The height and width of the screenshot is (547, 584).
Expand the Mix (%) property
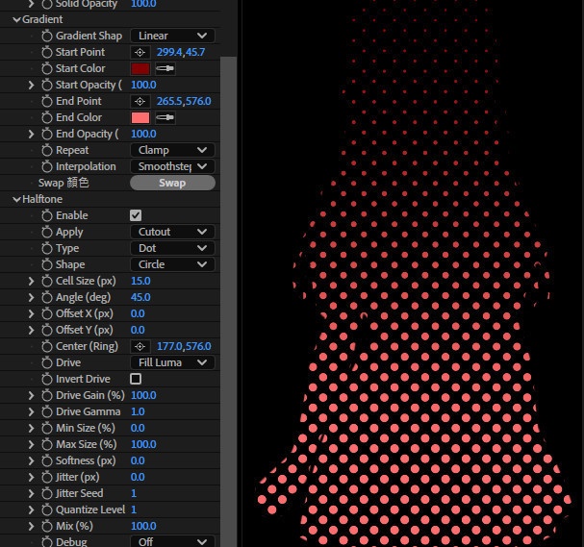point(32,527)
